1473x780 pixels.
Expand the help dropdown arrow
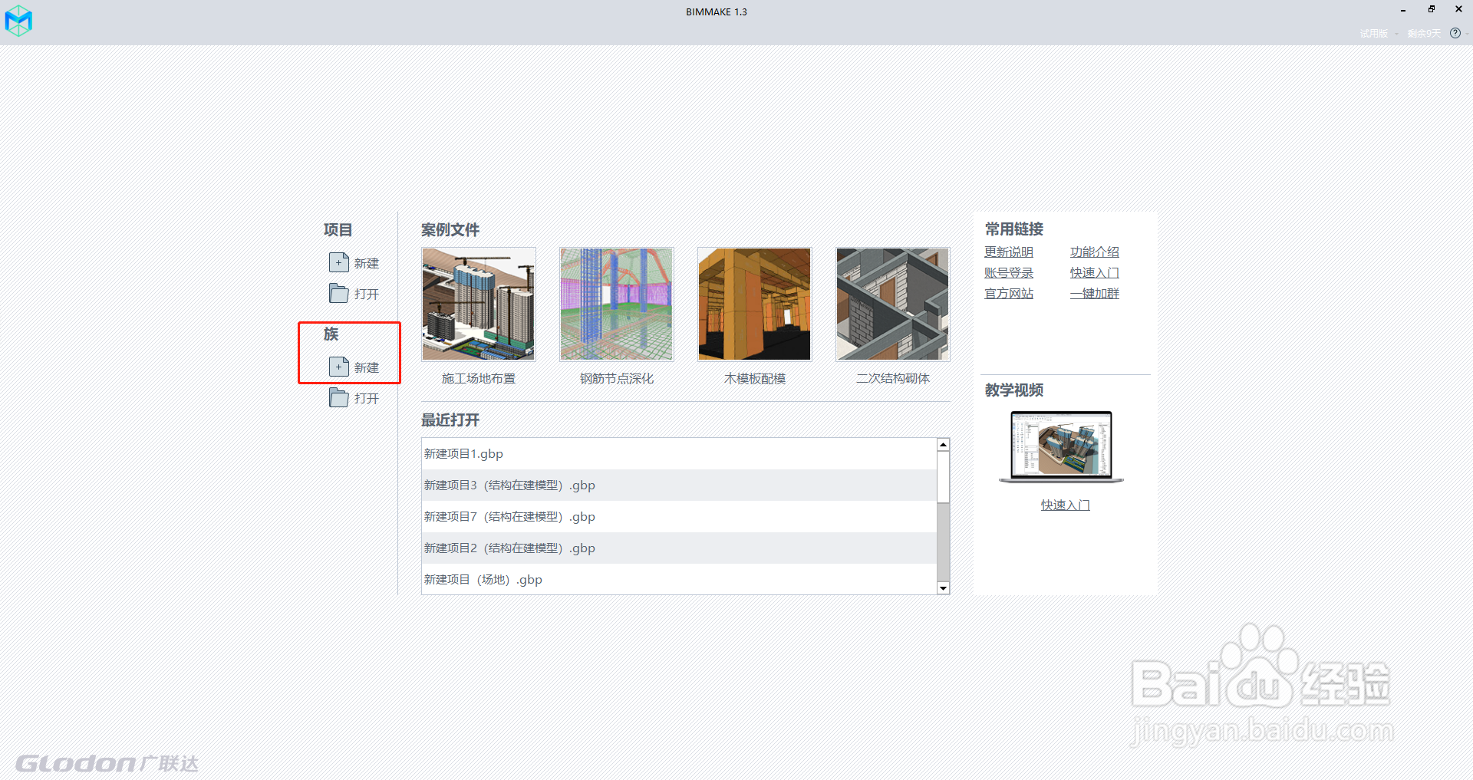pos(1467,34)
